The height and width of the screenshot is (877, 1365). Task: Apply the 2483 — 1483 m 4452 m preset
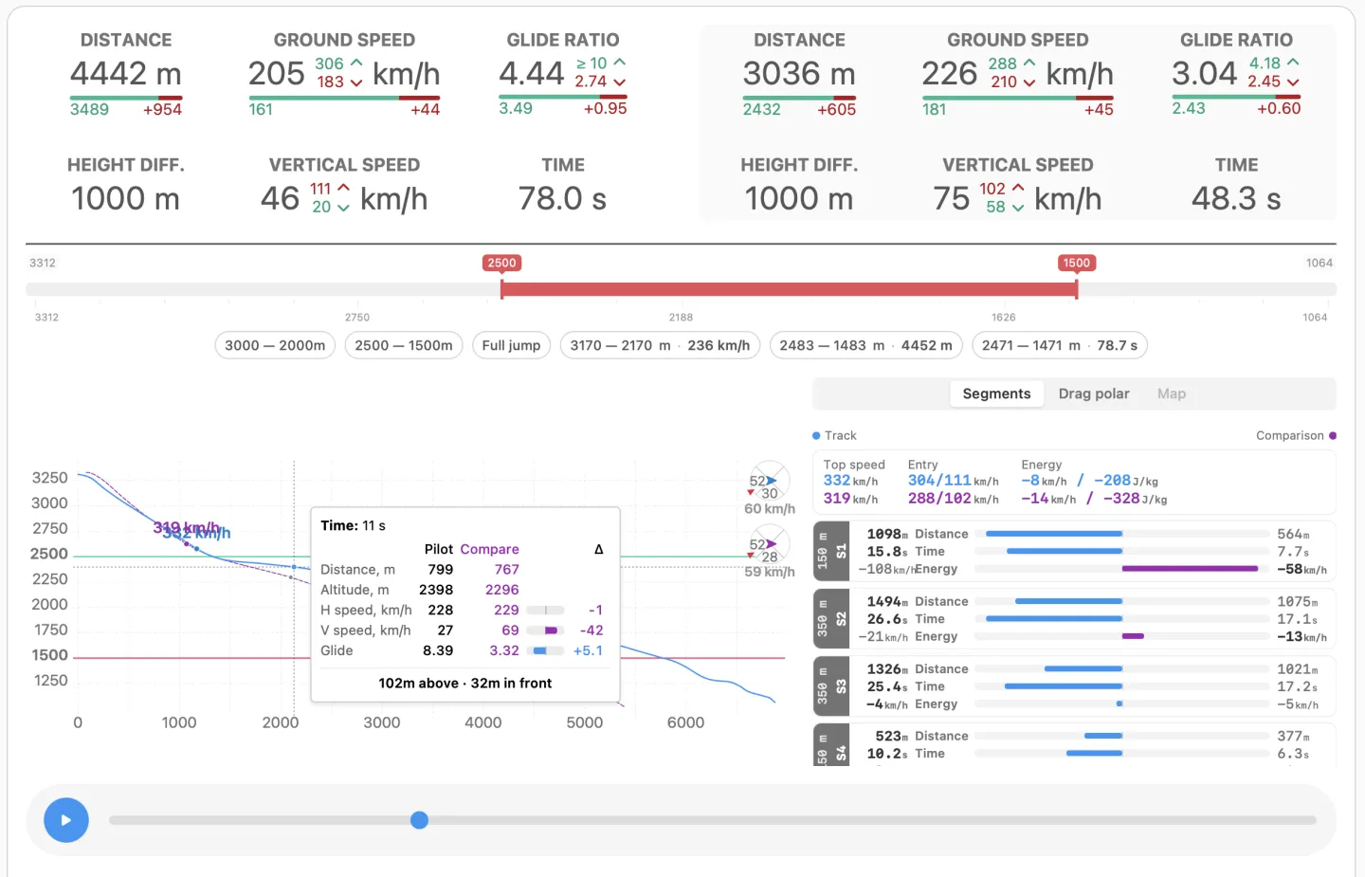[x=865, y=345]
